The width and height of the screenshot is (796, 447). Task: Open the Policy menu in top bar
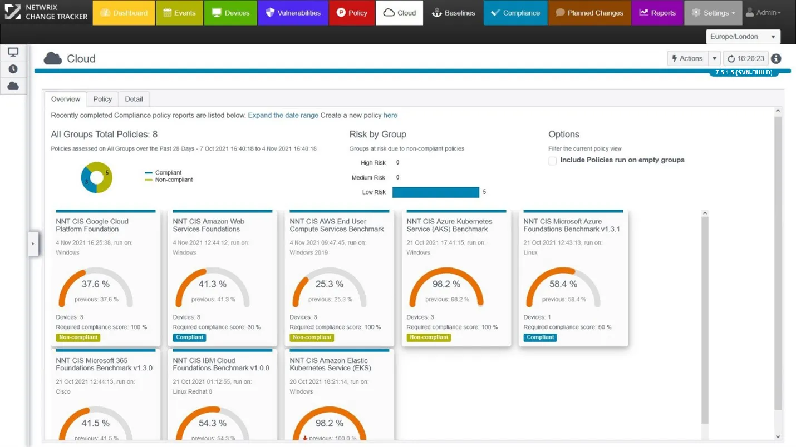[x=352, y=13]
